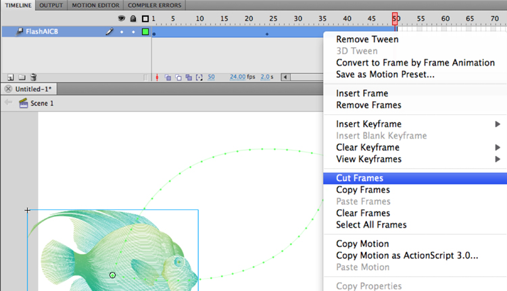
Task: Click the Scene 1 clapperboard icon
Action: (x=23, y=103)
